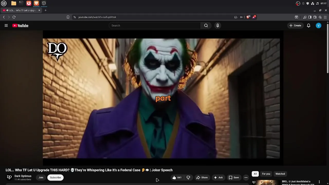Screen dimensions: 329x185
Task: Select the For you filter chip
Action: coord(266,174)
